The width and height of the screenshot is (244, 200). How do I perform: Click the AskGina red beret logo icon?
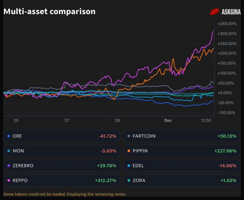(214, 12)
